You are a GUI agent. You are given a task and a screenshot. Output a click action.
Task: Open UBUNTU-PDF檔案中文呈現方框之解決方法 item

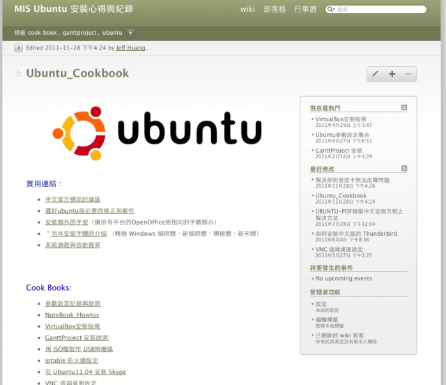click(x=359, y=214)
